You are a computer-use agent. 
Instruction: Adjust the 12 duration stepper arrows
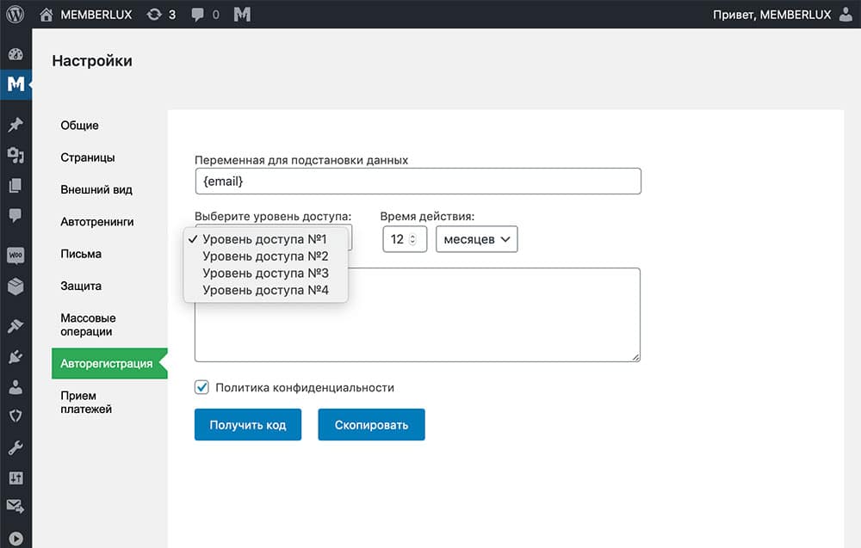tap(412, 239)
